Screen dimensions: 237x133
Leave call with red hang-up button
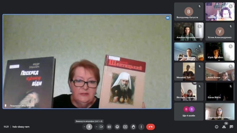pyautogui.click(x=150, y=127)
